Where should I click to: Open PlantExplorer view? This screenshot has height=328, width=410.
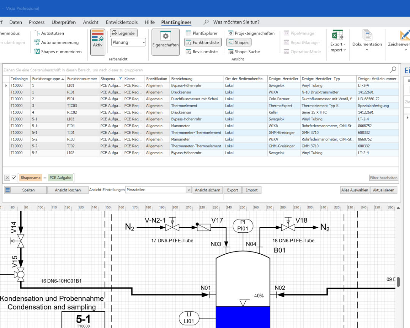coord(202,33)
